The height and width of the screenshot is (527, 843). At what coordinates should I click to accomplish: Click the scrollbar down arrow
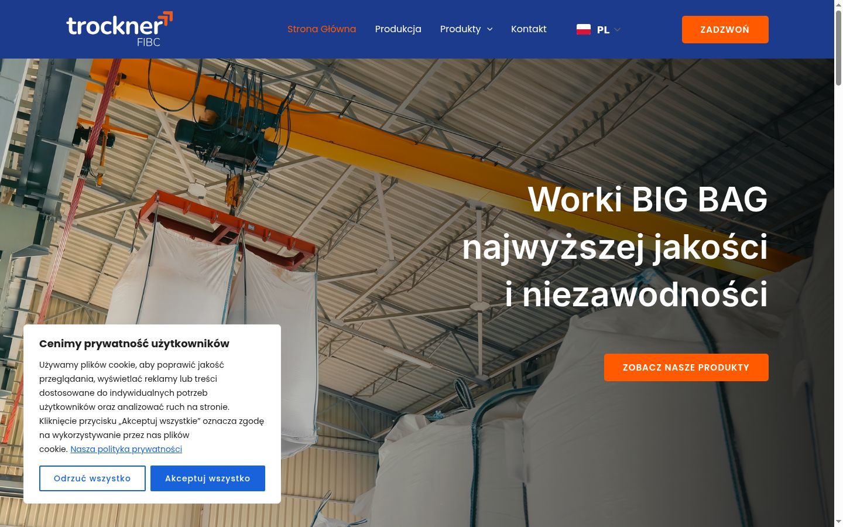coord(838,522)
